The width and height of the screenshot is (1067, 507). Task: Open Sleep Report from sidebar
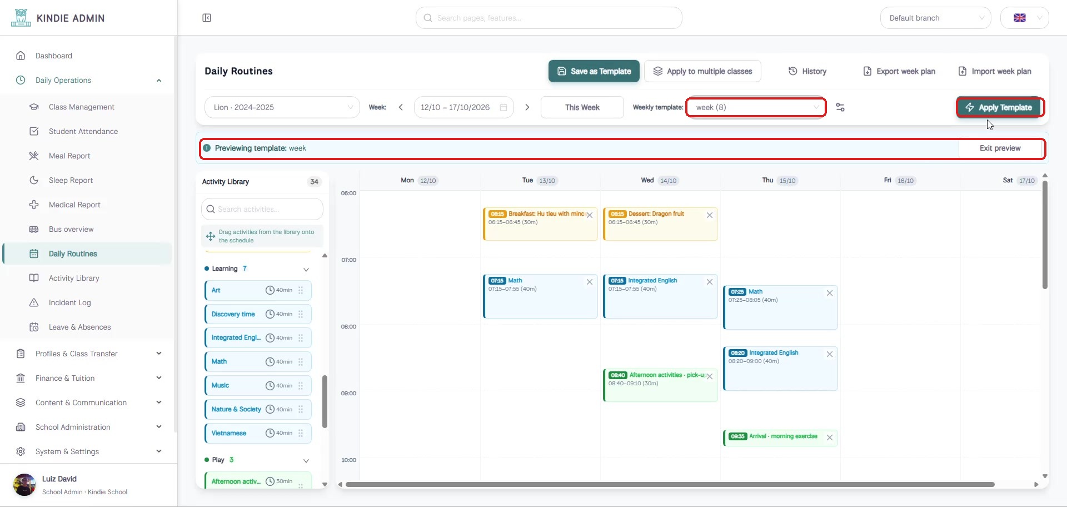(x=71, y=180)
